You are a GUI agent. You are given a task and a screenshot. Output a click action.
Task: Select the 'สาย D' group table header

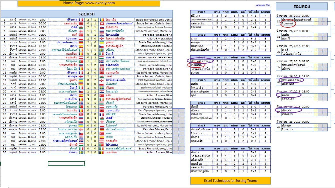tap(201, 80)
